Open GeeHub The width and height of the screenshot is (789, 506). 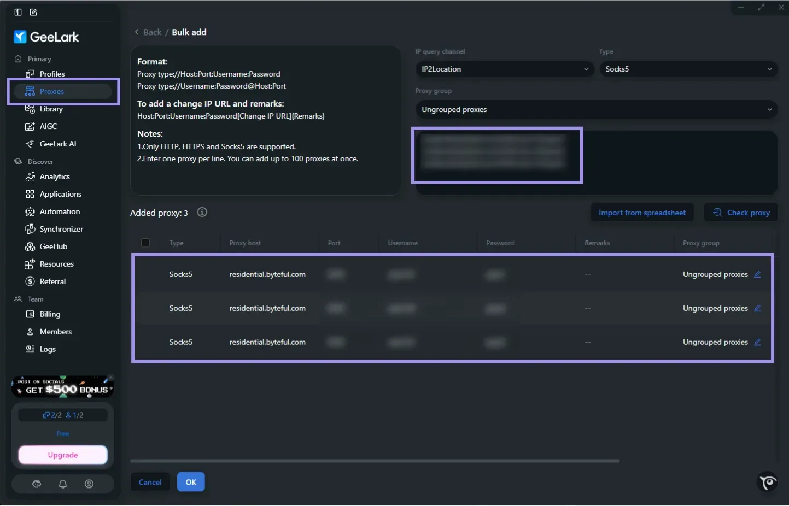[54, 246]
